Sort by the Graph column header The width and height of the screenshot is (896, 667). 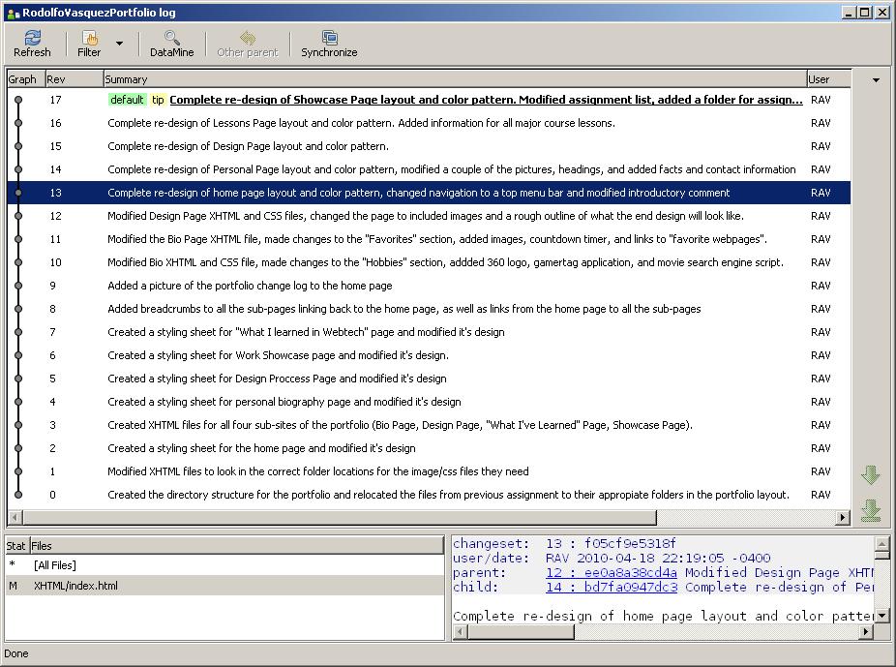[x=26, y=78]
